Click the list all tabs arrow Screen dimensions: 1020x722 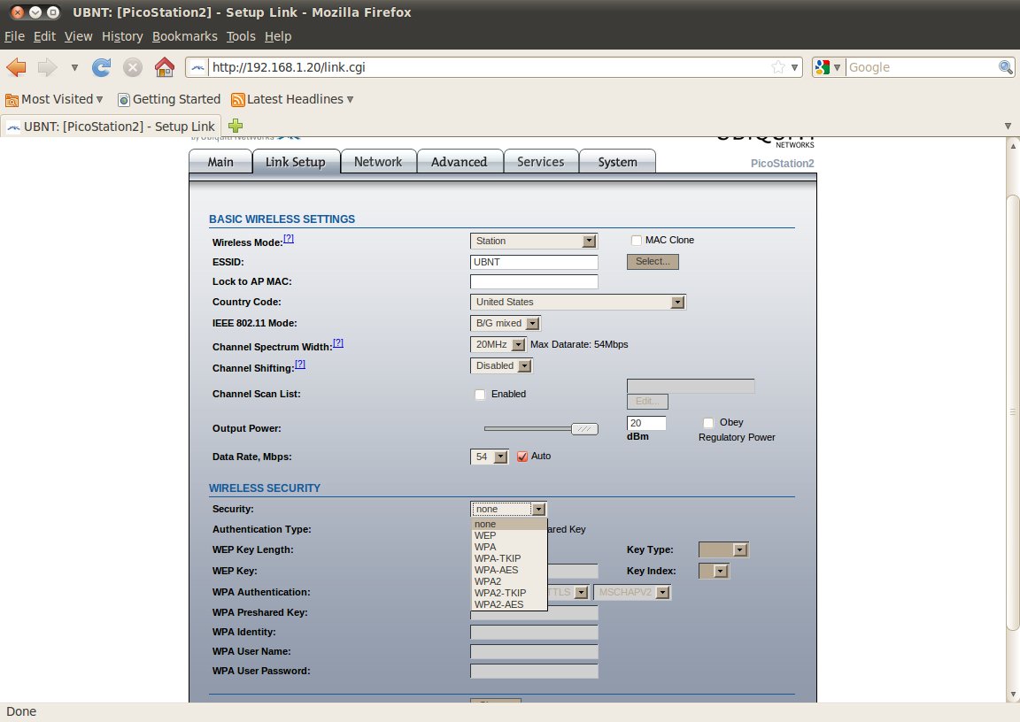(x=1008, y=126)
